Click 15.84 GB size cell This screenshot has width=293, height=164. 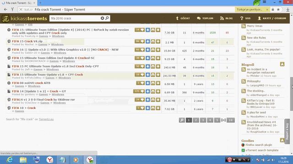169,51
